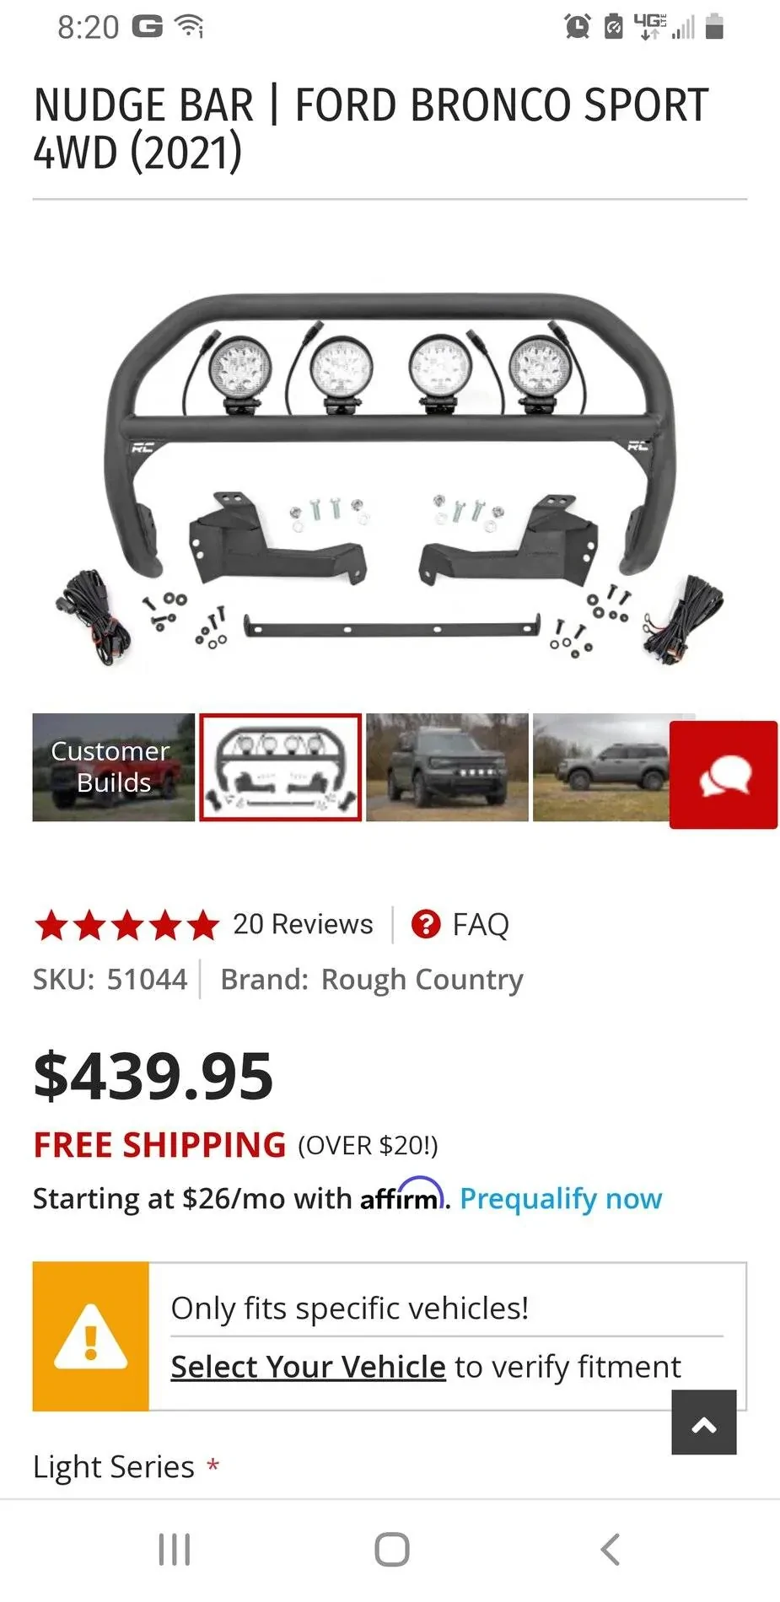Open the FAQ link
Viewport: 780px width, 1602px height.
(x=481, y=925)
